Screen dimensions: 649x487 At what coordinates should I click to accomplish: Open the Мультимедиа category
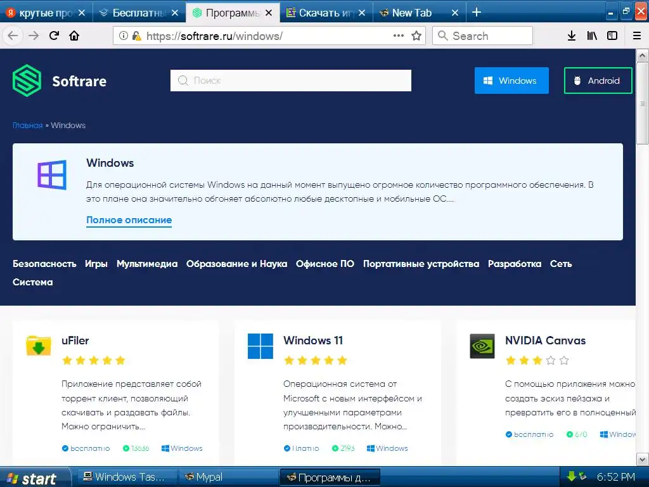(x=147, y=264)
